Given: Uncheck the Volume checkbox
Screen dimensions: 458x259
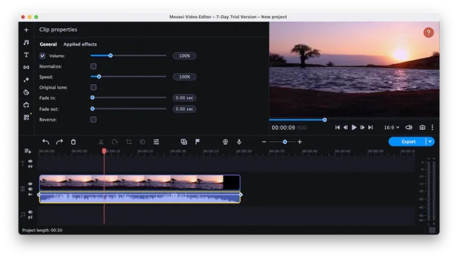Looking at the screenshot, I should (42, 56).
